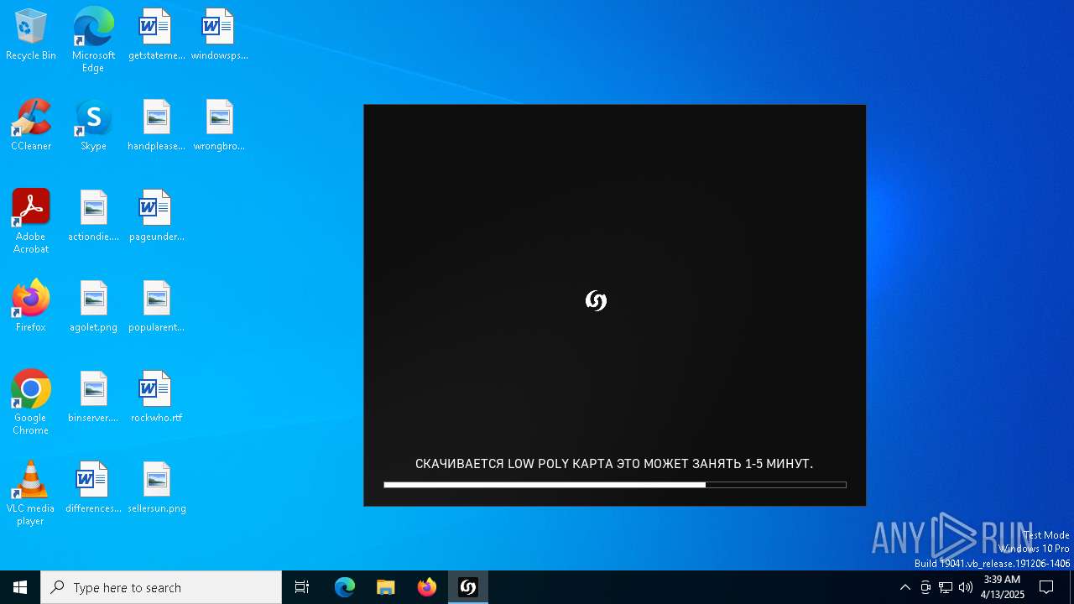Expand the hidden system tray icons

point(905,587)
